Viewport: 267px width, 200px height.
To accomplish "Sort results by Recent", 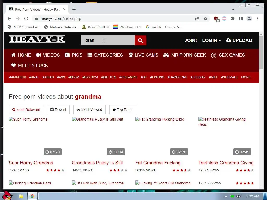I will [58, 110].
